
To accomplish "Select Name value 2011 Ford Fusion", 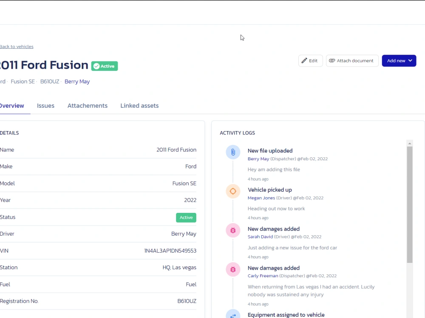I will point(176,150).
